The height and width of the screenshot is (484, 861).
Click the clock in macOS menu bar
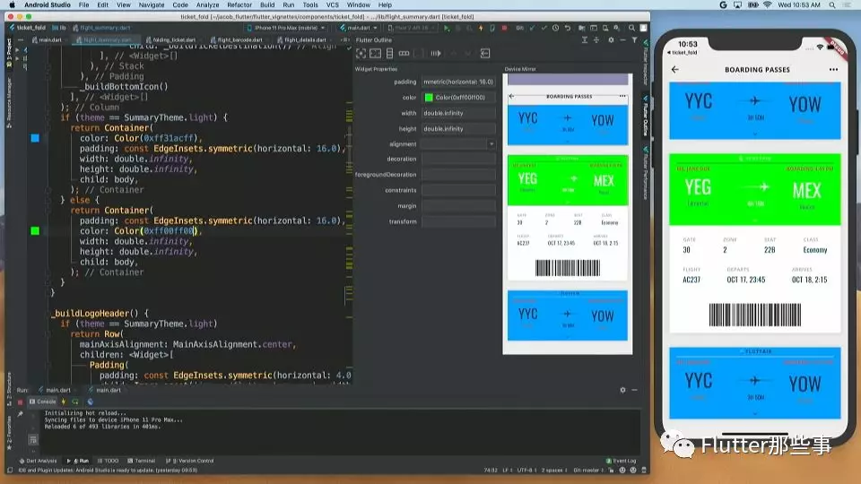click(799, 5)
